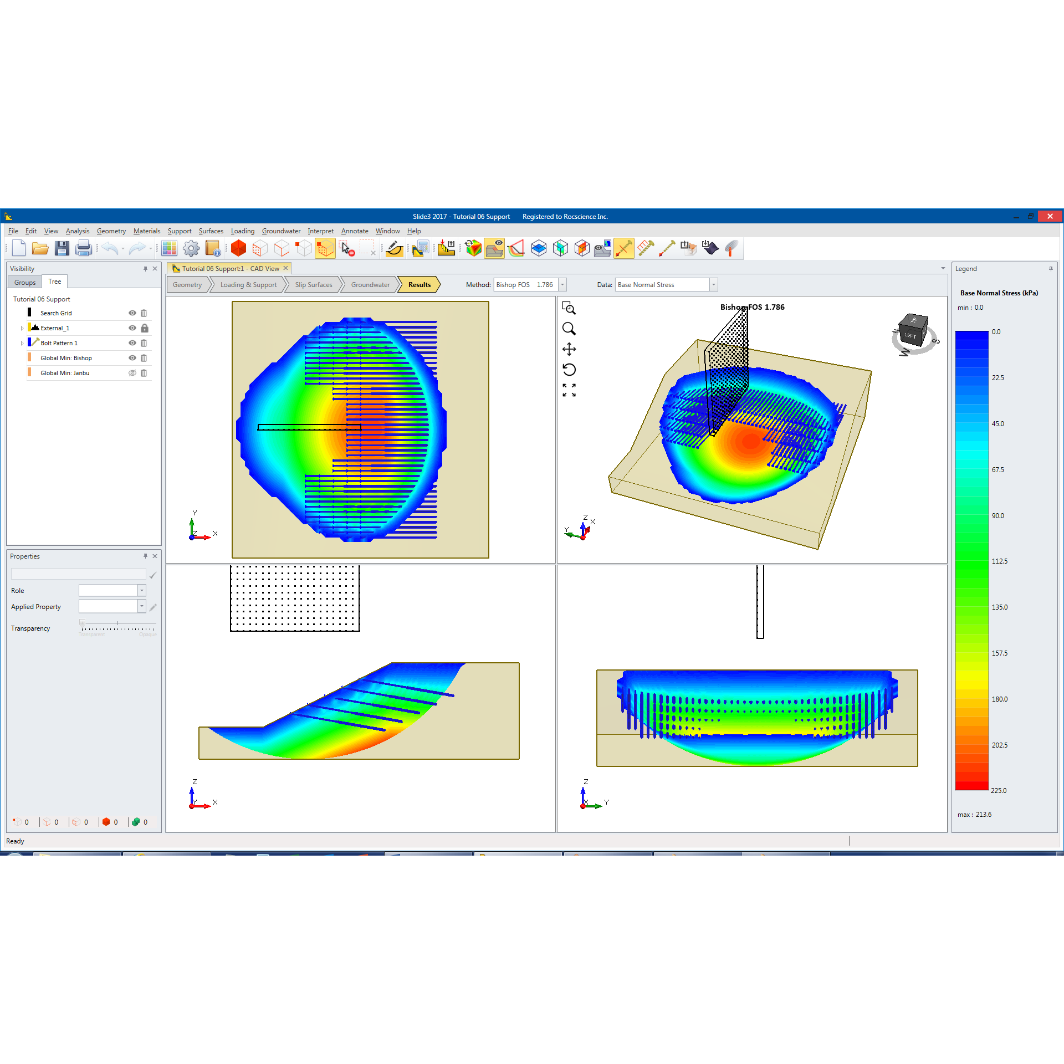Toggle the slope visibility eye icon

click(x=494, y=248)
